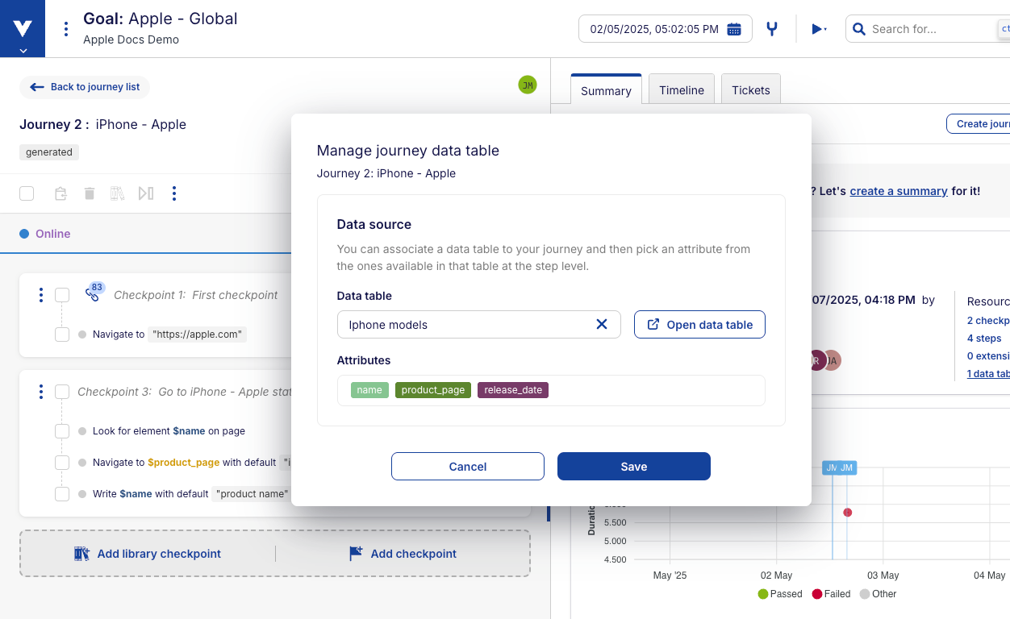This screenshot has width=1010, height=619.
Task: Click the library books icon in journey toolbar
Action: pos(118,193)
